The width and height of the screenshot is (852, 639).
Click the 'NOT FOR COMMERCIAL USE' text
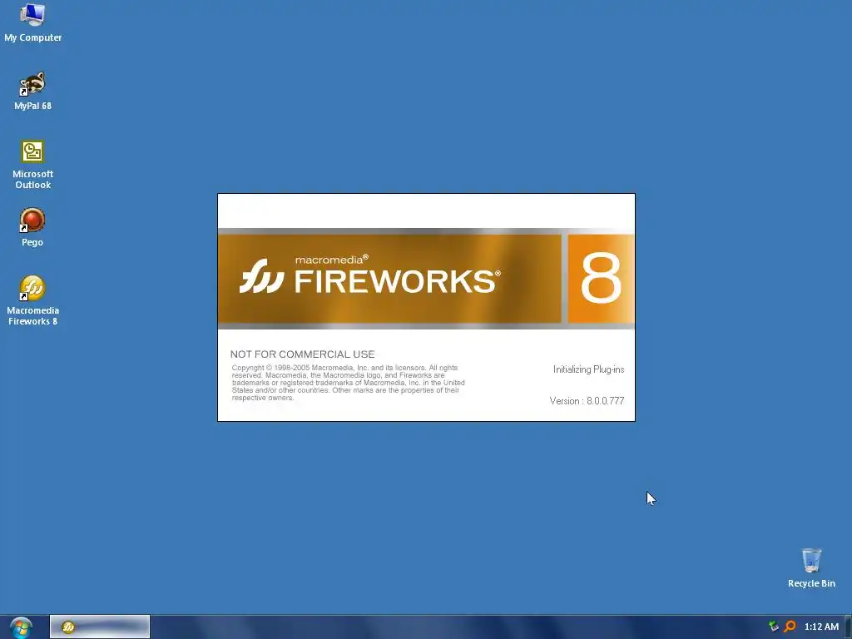pyautogui.click(x=302, y=354)
